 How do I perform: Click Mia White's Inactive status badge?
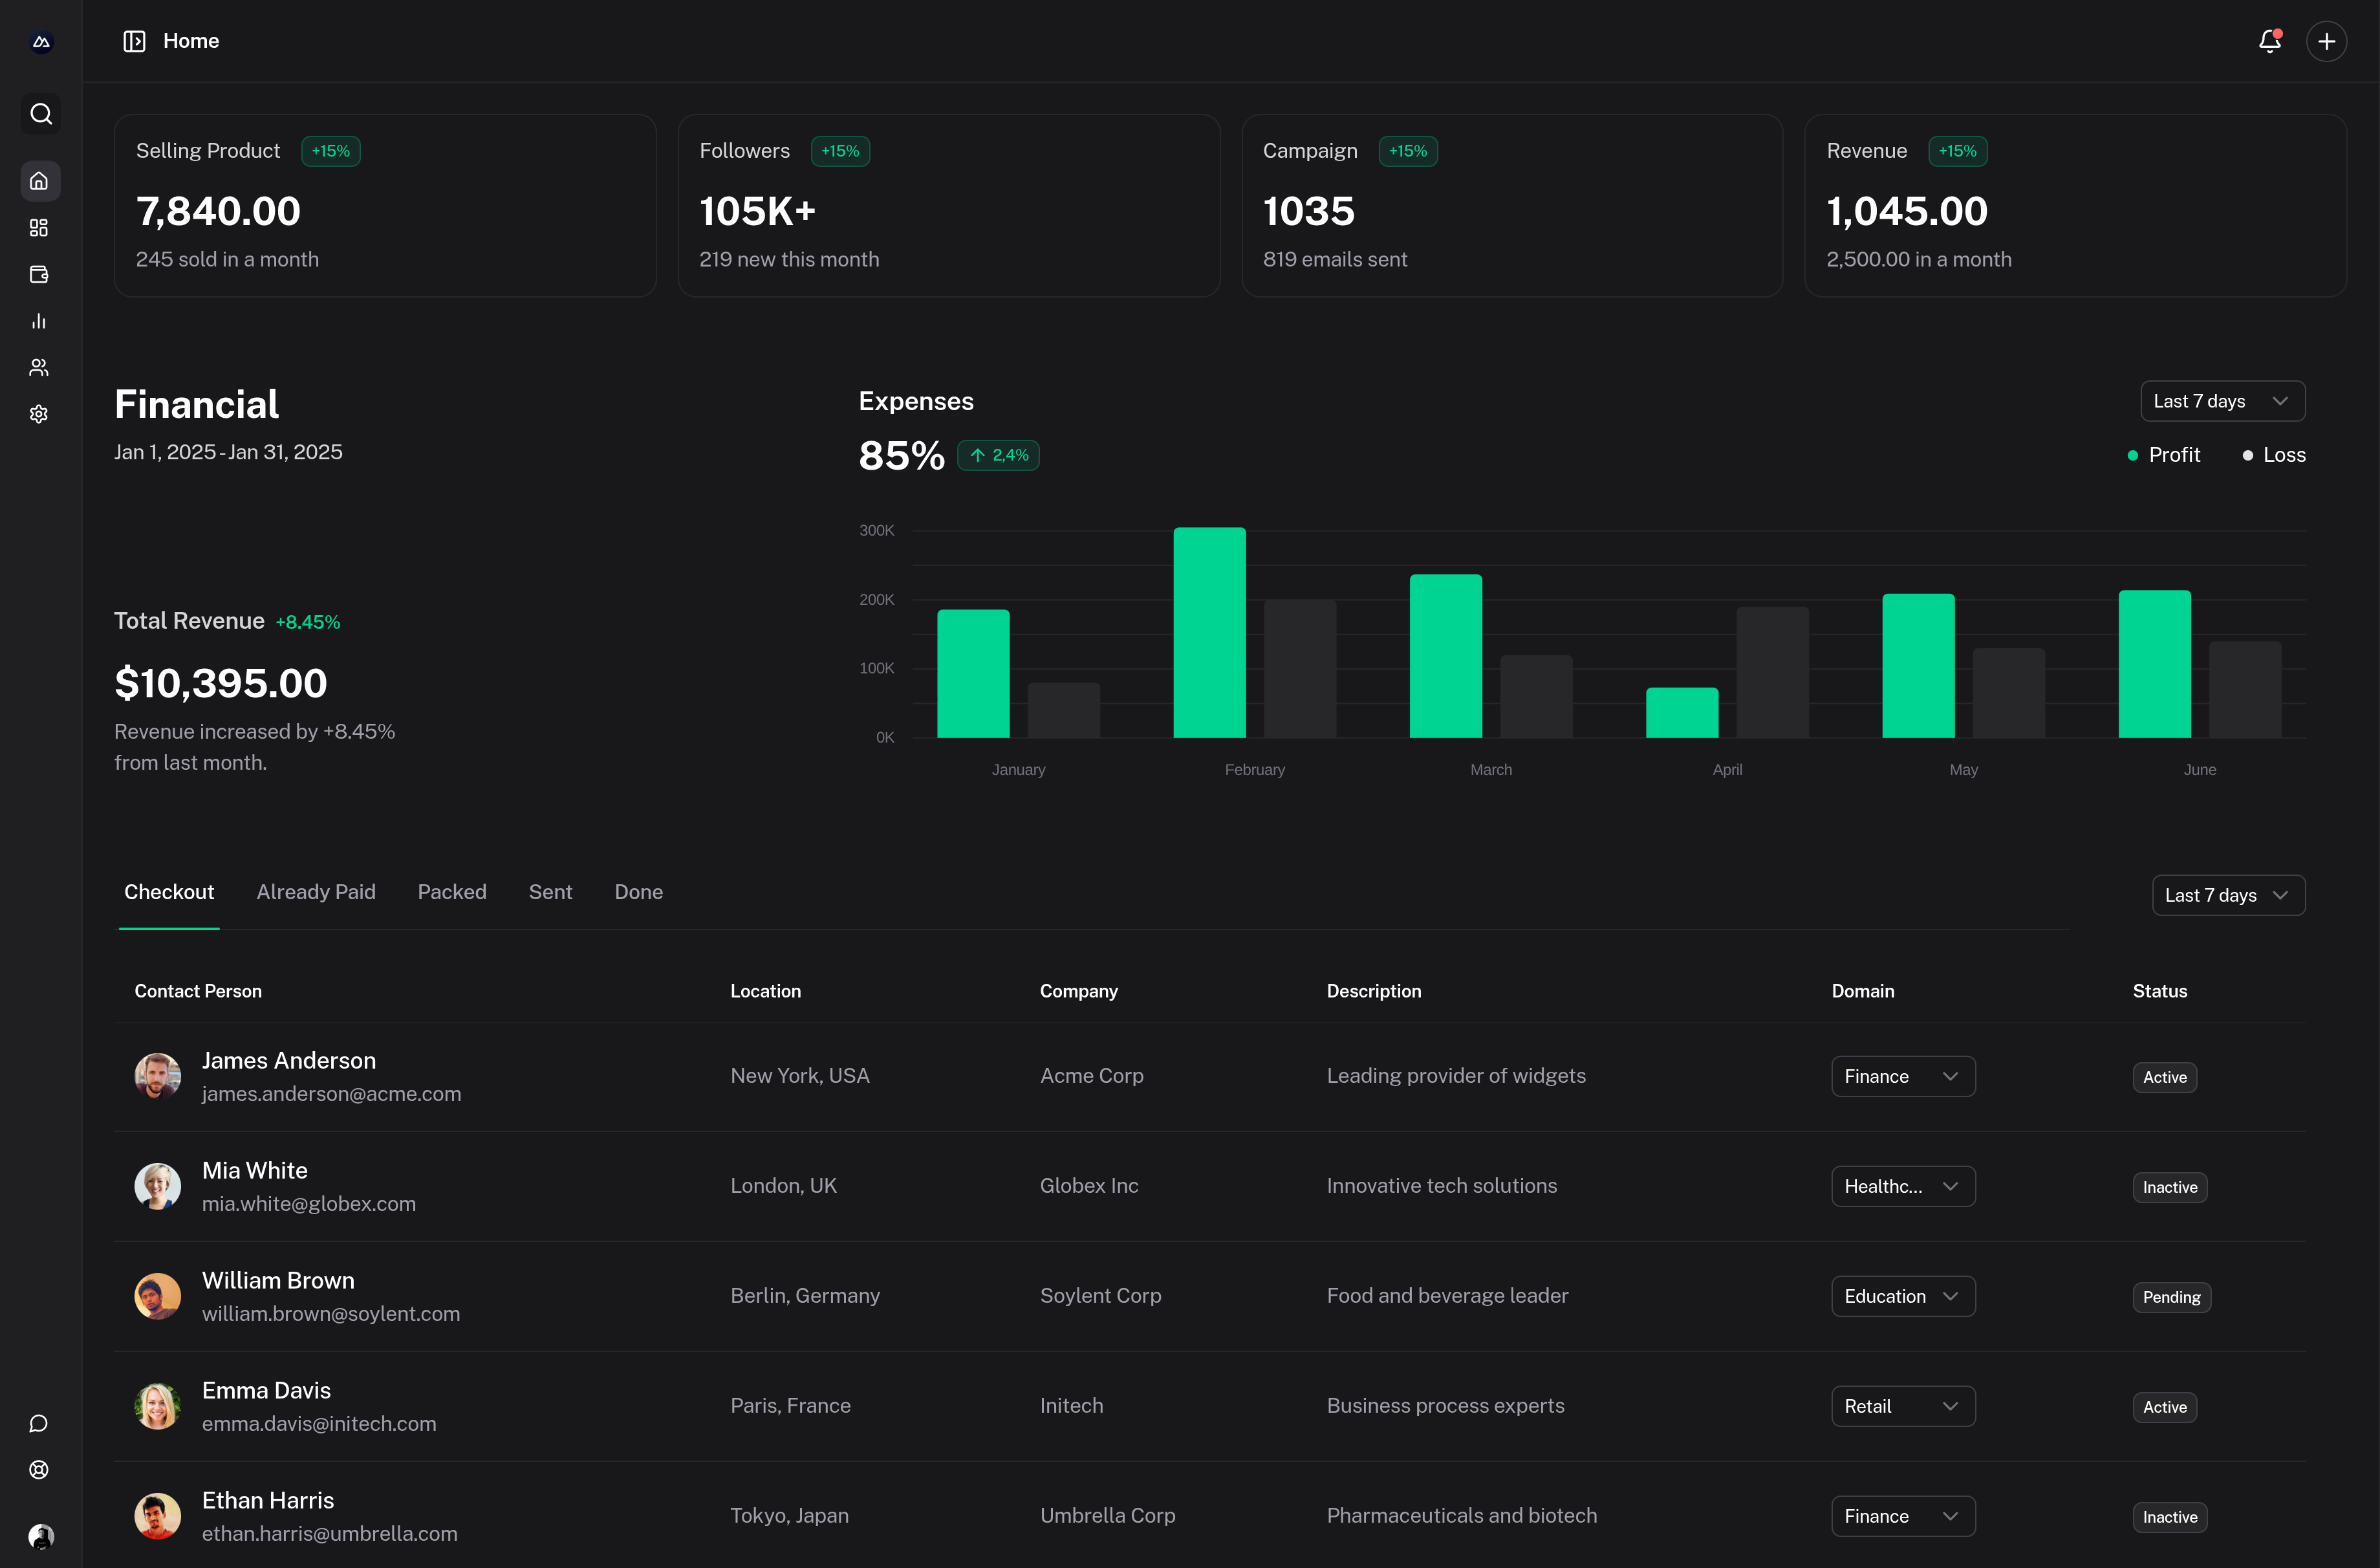coord(2169,1187)
